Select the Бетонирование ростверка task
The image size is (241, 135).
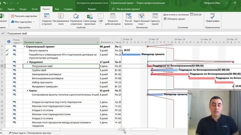[x=48, y=78]
